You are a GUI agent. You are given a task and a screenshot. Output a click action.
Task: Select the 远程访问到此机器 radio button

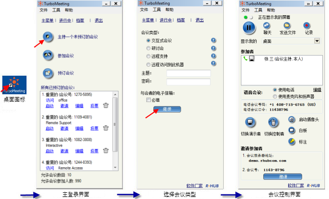click(148, 65)
